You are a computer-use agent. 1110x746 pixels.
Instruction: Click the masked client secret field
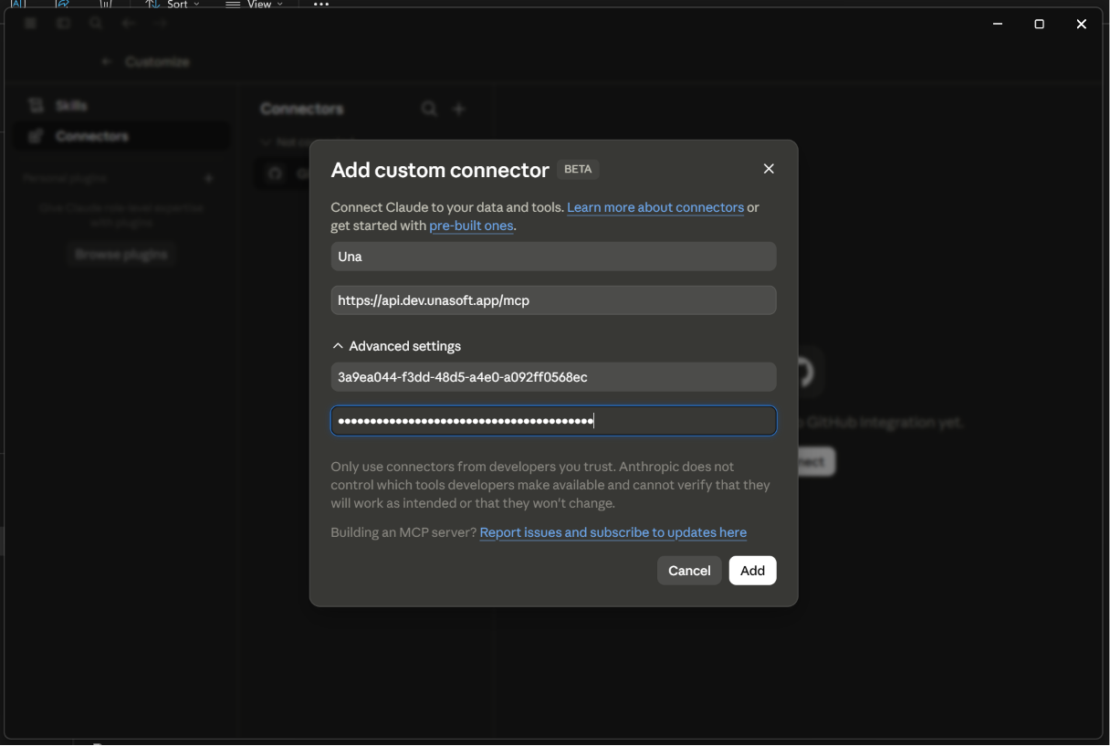[553, 421]
